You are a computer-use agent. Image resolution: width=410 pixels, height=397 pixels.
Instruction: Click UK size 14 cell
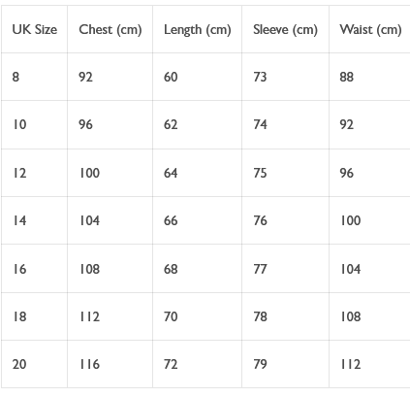[34, 220]
